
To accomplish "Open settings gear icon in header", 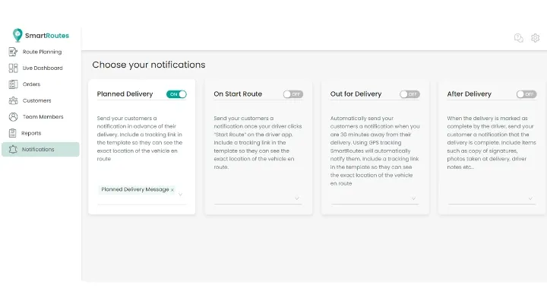I will 535,38.
